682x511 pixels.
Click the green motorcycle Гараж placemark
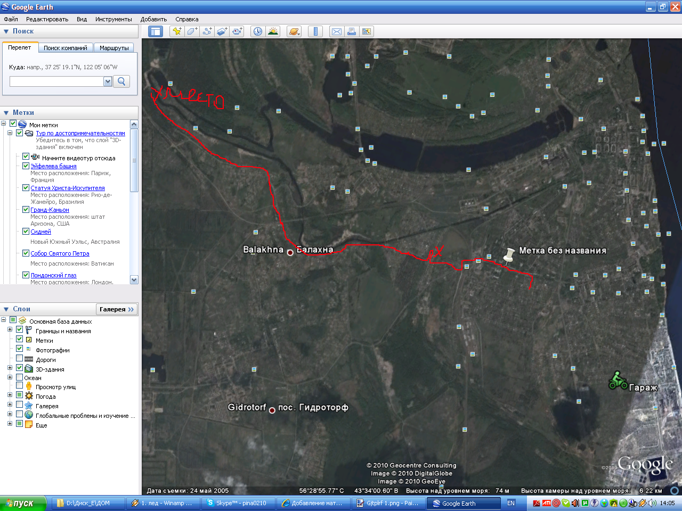618,380
